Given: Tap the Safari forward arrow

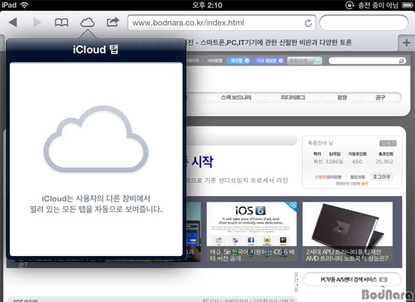Looking at the screenshot, I should point(37,23).
